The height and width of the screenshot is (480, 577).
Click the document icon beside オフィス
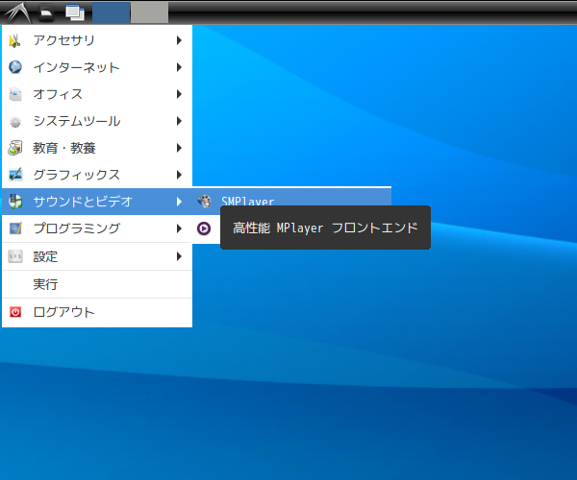pyautogui.click(x=15, y=94)
